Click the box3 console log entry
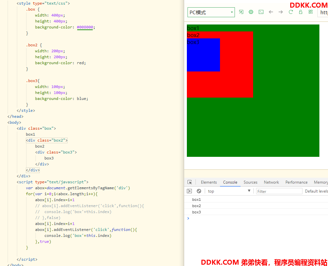This screenshot has height=266, width=328. coord(256,212)
